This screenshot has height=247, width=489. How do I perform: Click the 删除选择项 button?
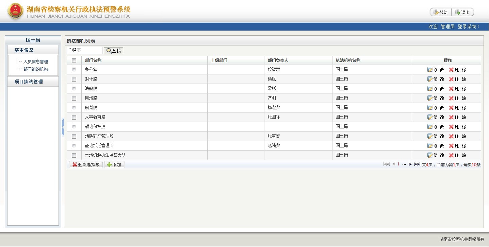pyautogui.click(x=86, y=165)
